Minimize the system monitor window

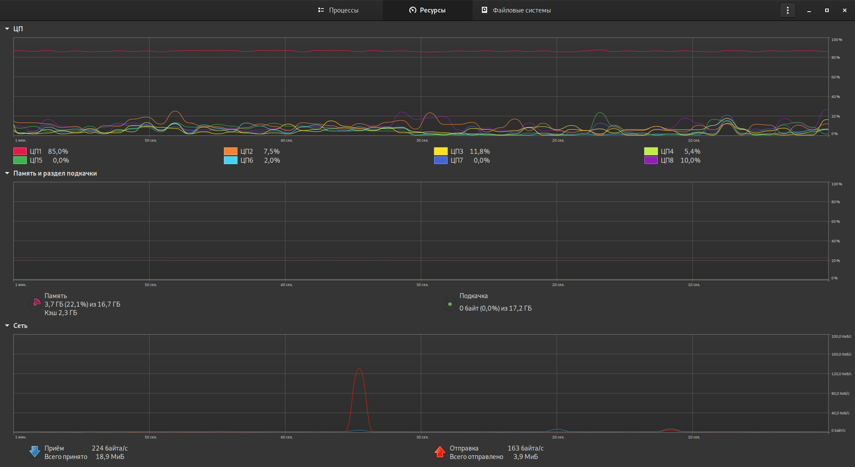809,10
